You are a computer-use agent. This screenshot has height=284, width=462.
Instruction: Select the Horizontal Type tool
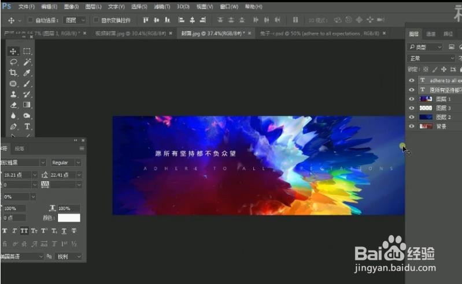click(x=27, y=126)
